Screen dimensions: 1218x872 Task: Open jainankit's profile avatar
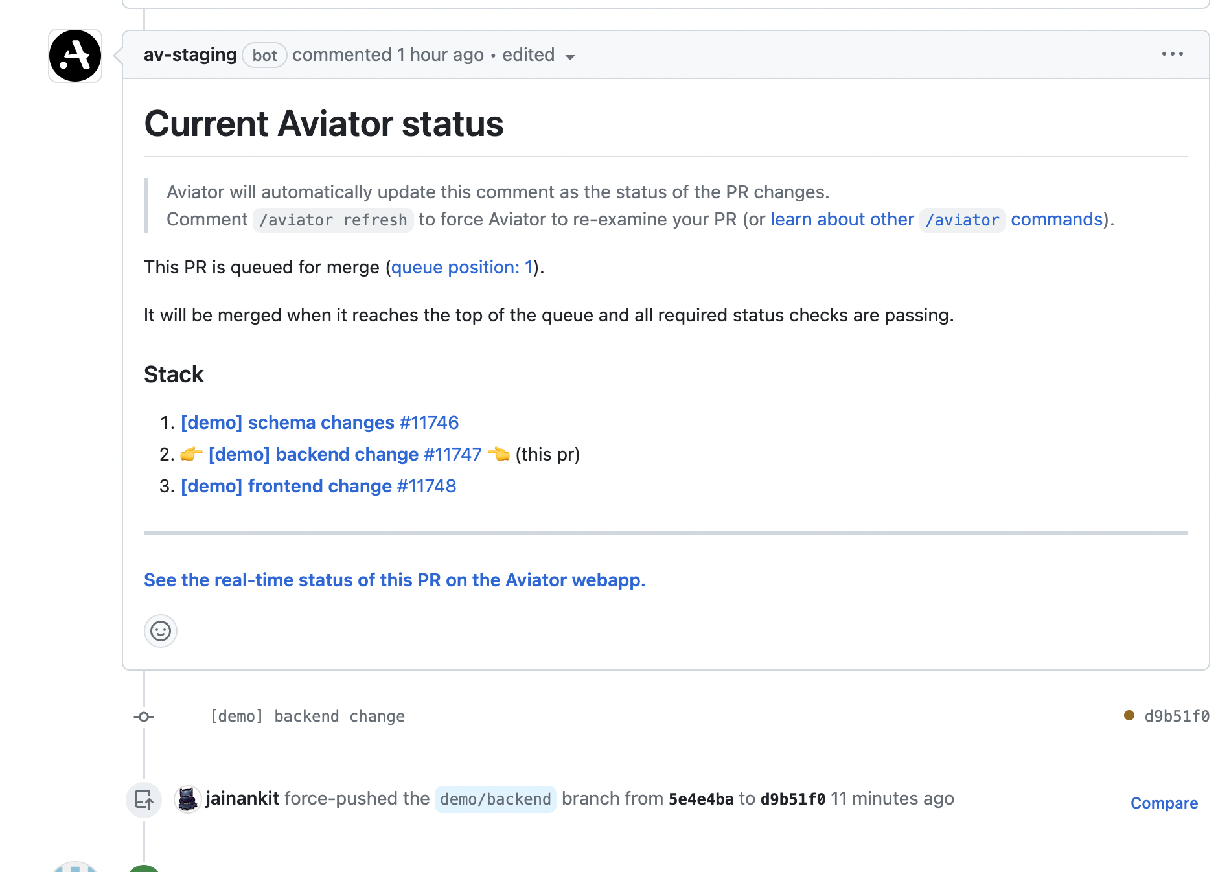point(188,799)
